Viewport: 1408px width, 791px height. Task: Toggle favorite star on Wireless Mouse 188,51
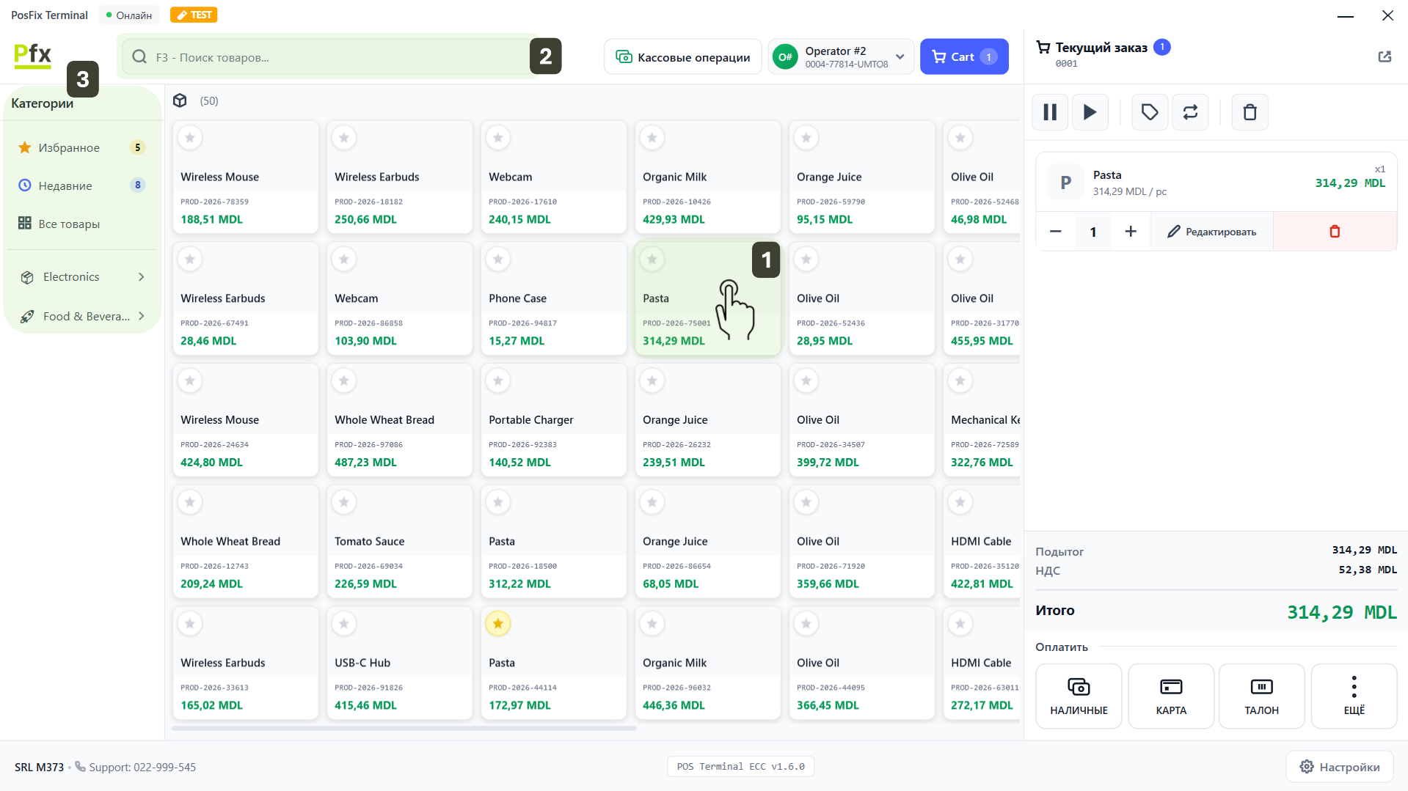click(x=190, y=137)
